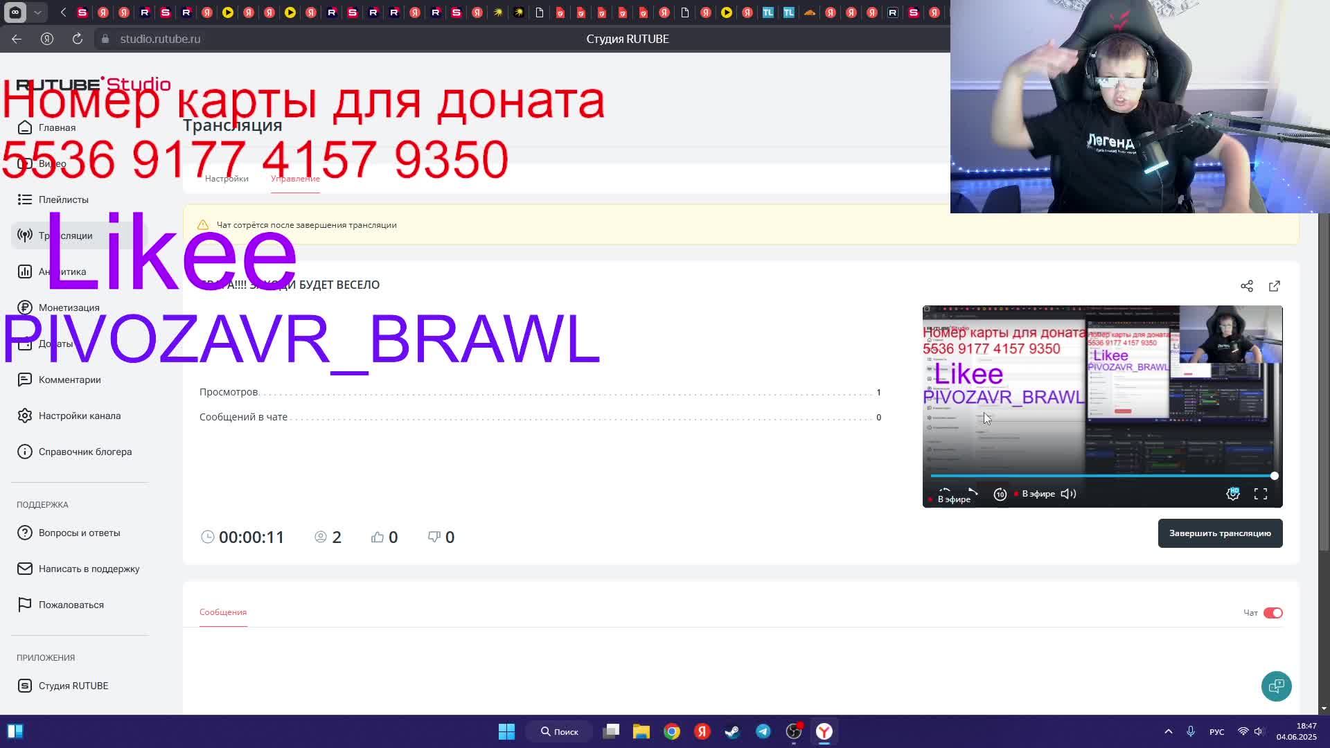Click the rewind 10 seconds icon
Screen dimensions: 1330x748
pos(1000,494)
